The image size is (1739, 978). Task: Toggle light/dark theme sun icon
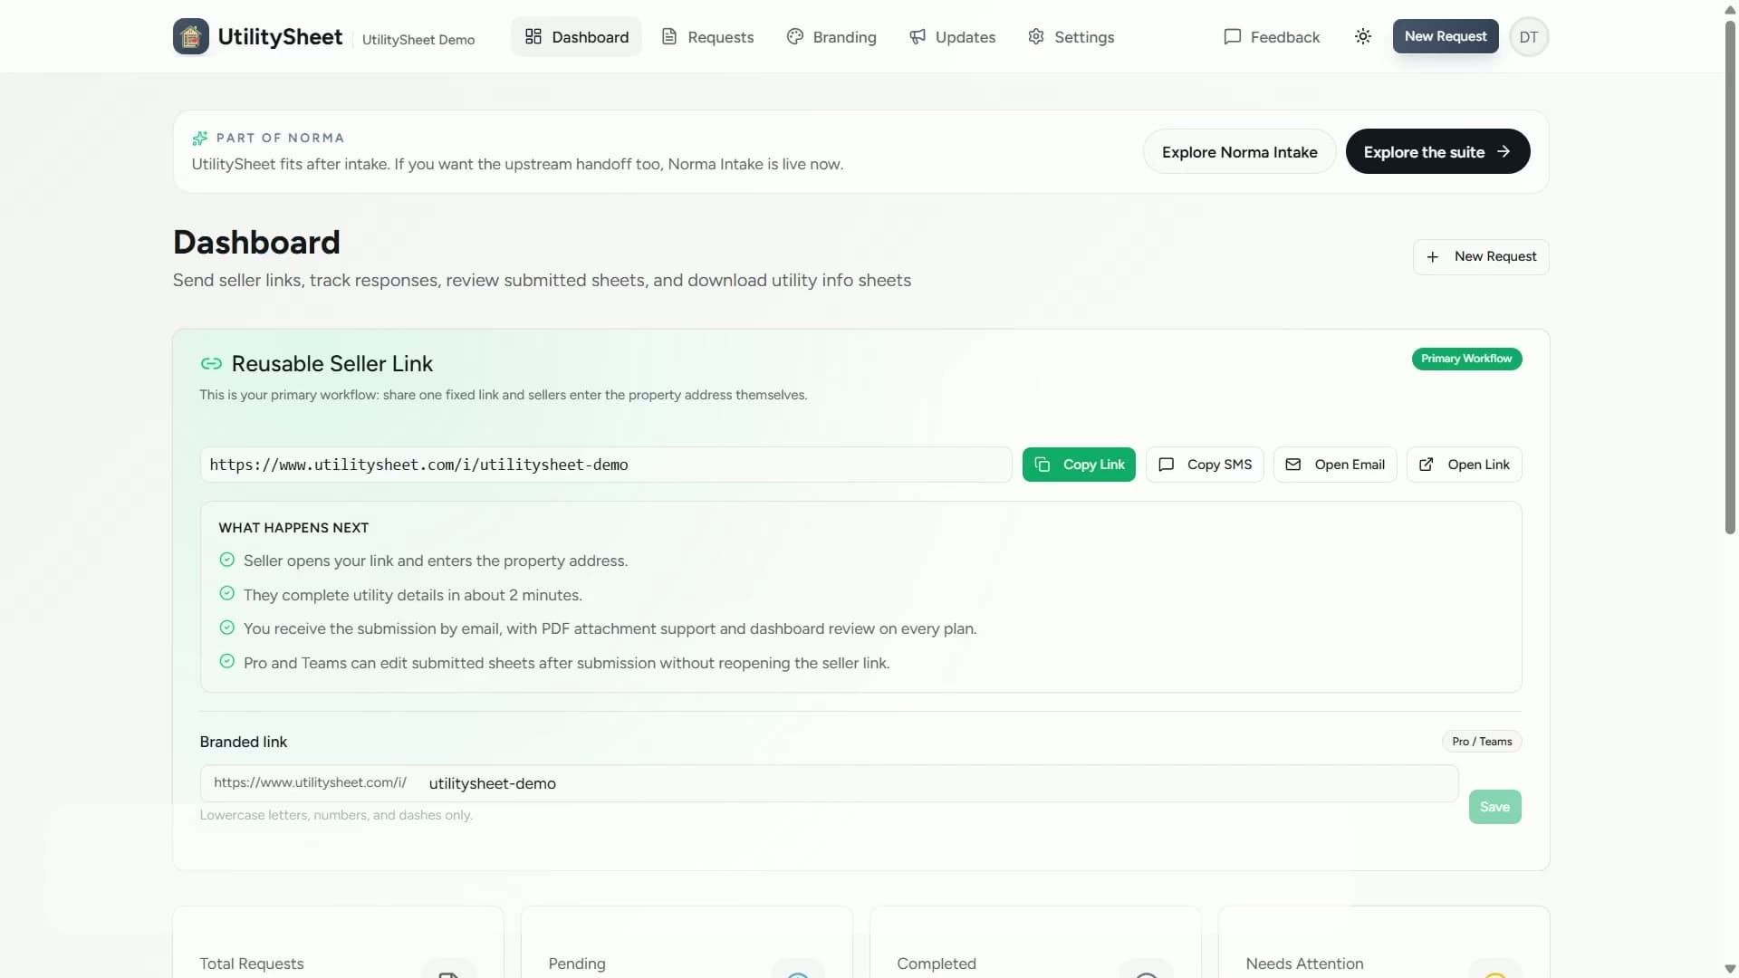[1362, 36]
